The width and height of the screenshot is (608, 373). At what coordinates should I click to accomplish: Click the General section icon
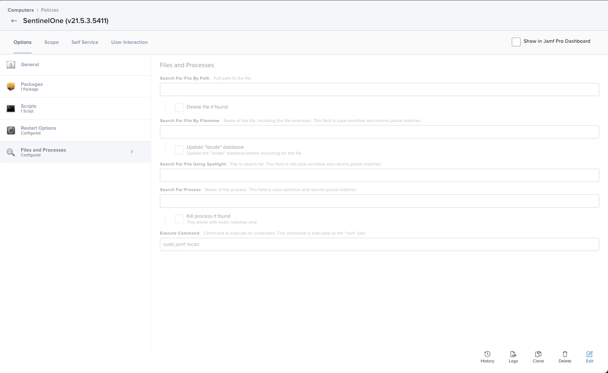pos(11,65)
